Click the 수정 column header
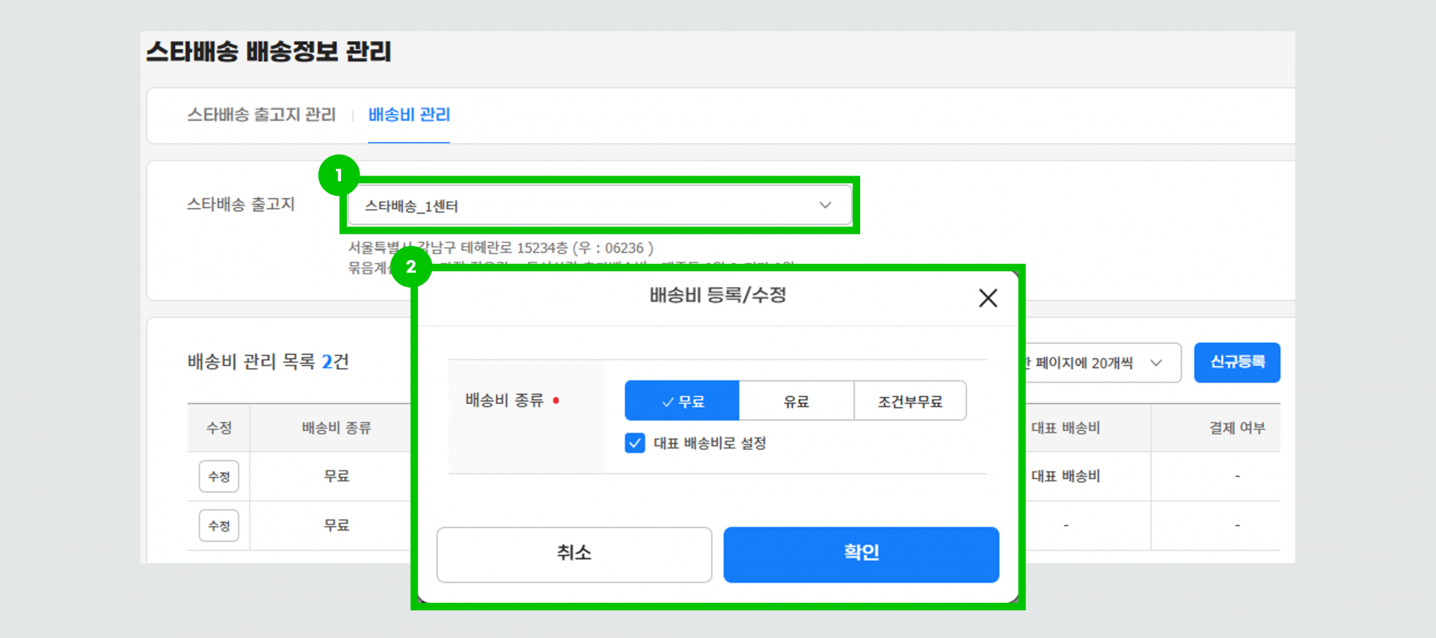Screen dimensions: 1436x638 [219, 428]
